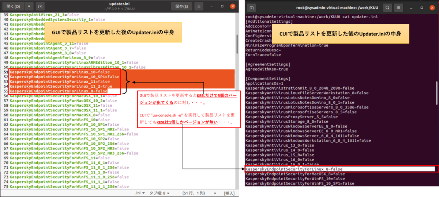Expand the recent files arrow beside 開く(O)
This screenshot has height=197, width=439.
[29, 6]
